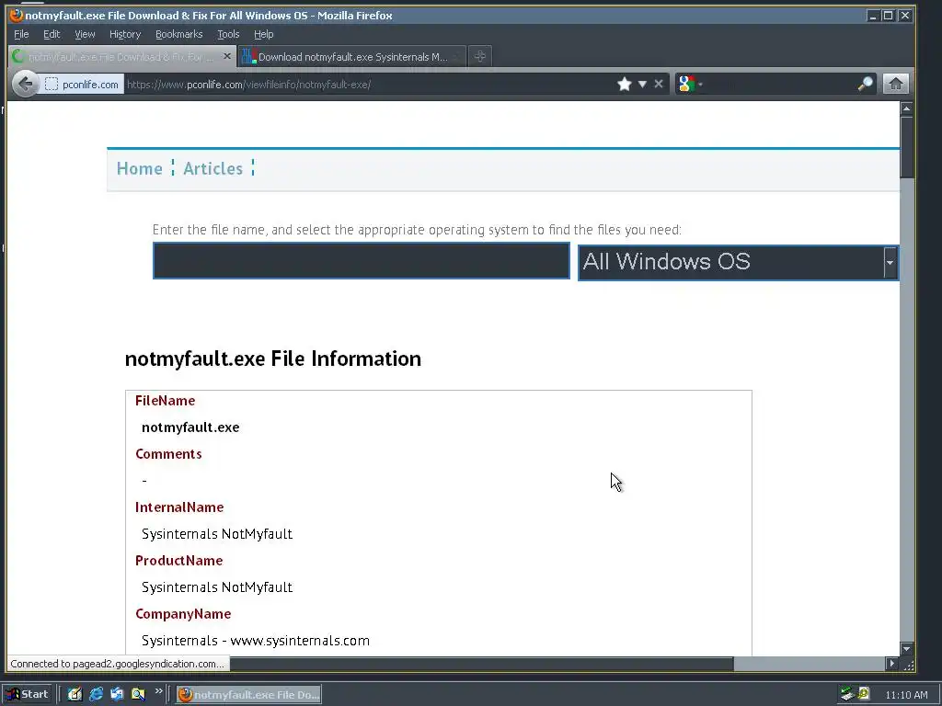Expand the quick launch overflow chevron
Screen dimensions: 942x706
(158, 691)
